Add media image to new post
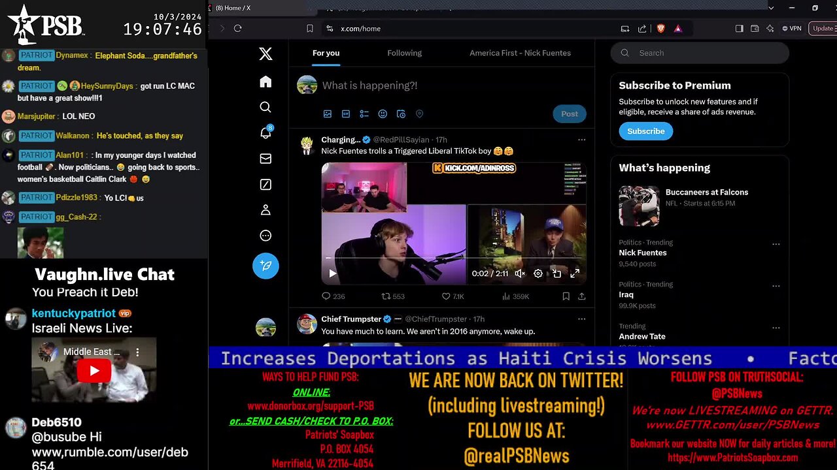The height and width of the screenshot is (470, 837). pyautogui.click(x=328, y=114)
